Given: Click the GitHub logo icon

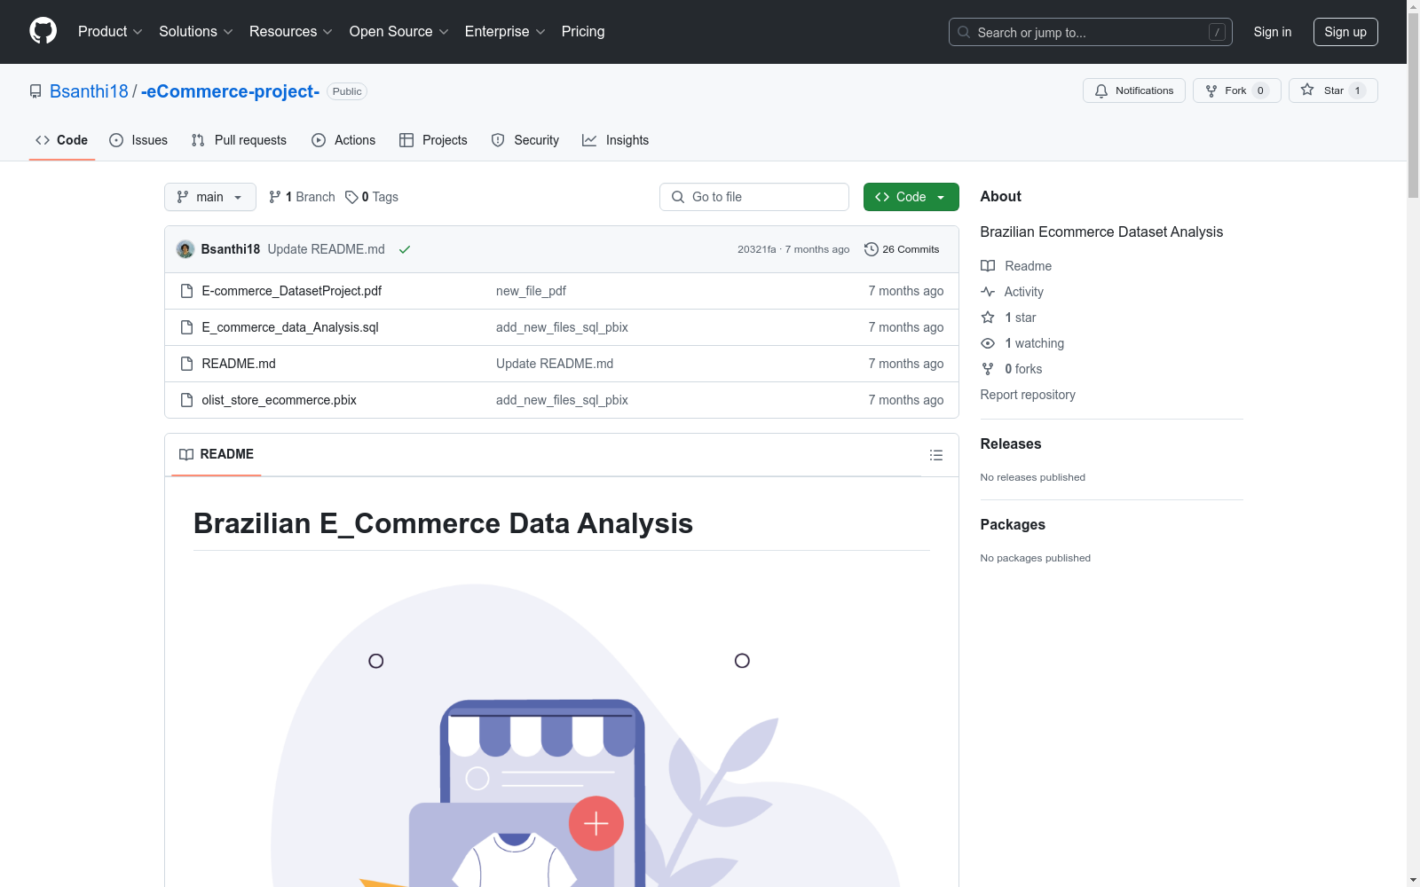Looking at the screenshot, I should coord(43,31).
